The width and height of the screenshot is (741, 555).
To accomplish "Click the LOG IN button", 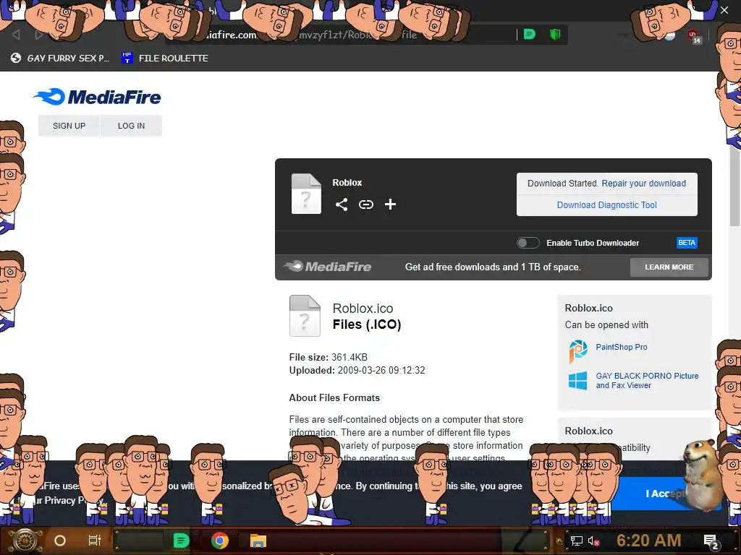I will point(132,126).
